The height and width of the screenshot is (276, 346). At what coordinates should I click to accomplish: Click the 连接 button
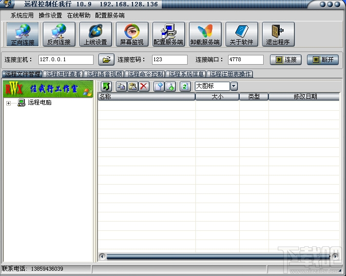[x=286, y=60]
